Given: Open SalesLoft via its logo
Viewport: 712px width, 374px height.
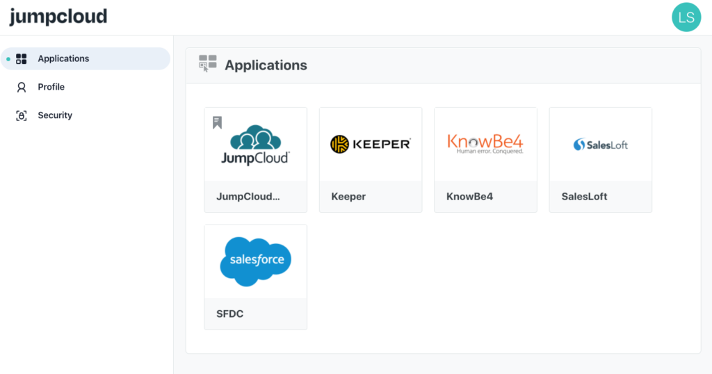Looking at the screenshot, I should (600, 145).
